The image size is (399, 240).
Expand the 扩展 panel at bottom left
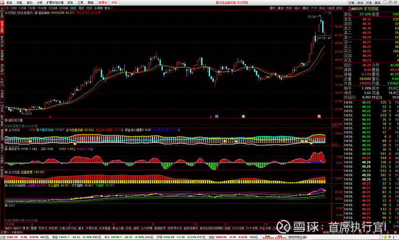(x=5, y=233)
